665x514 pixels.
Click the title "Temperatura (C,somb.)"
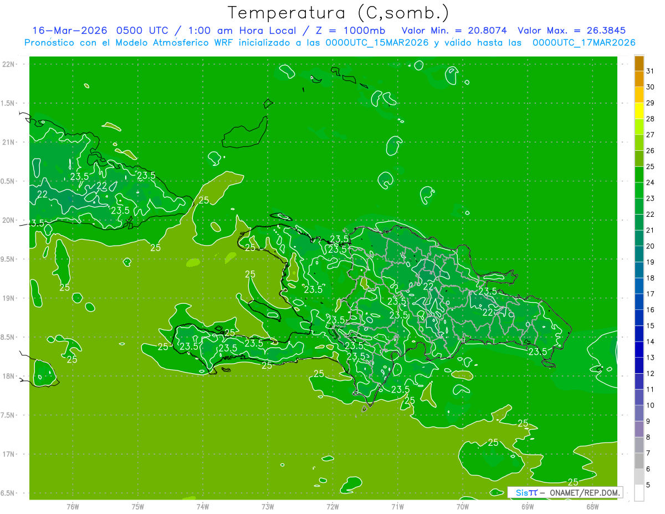(338, 12)
